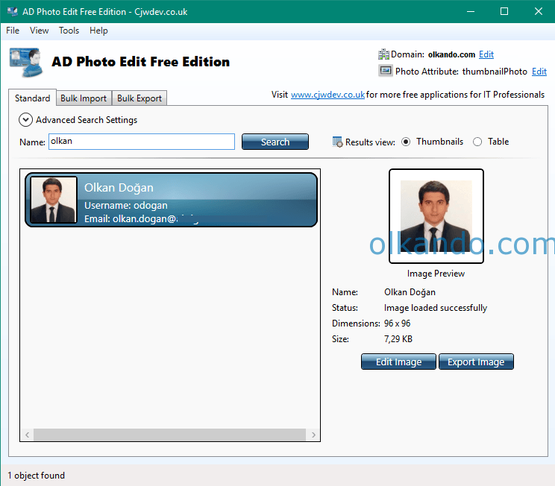Switch to the Bulk Export tab
This screenshot has width=555, height=486.
click(139, 98)
